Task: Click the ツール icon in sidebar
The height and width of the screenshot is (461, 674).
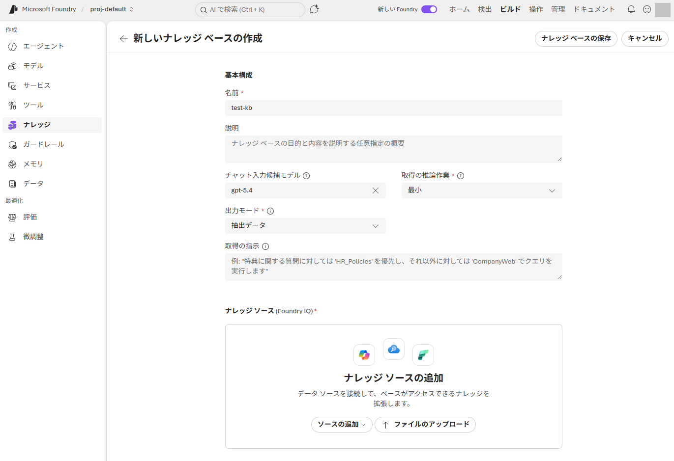Action: tap(12, 105)
